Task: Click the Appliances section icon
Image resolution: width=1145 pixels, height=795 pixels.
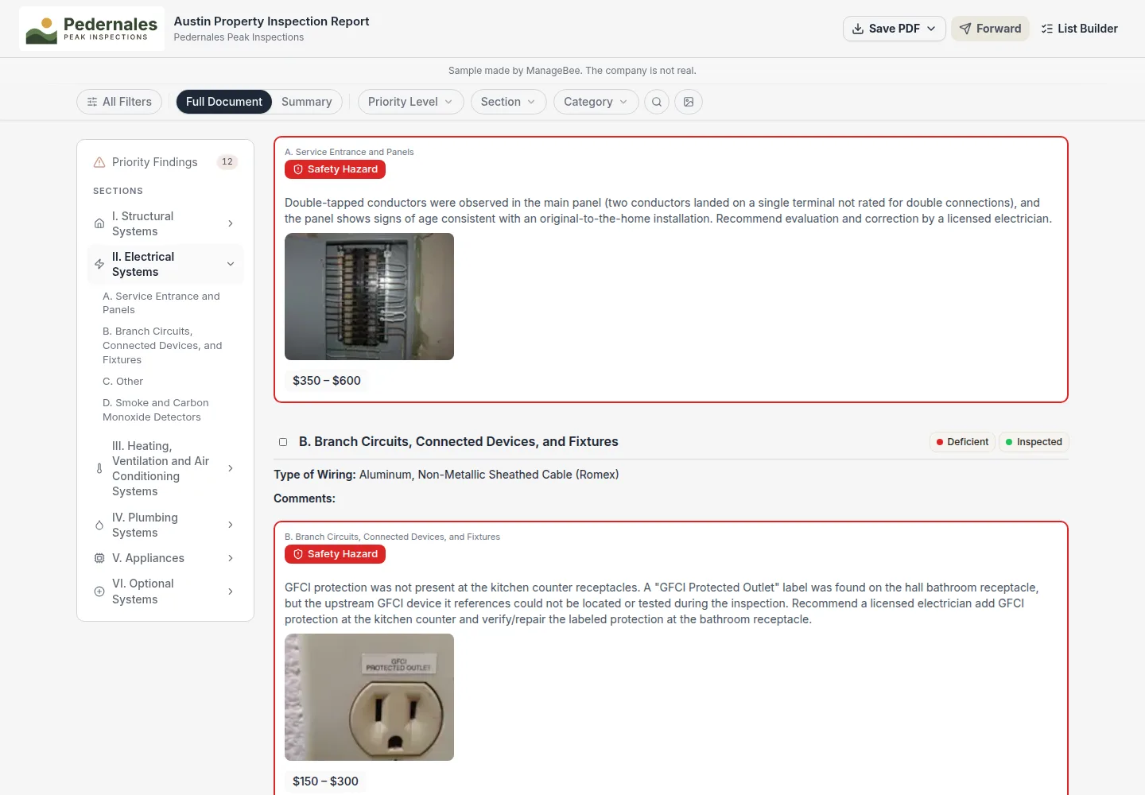Action: (99, 558)
